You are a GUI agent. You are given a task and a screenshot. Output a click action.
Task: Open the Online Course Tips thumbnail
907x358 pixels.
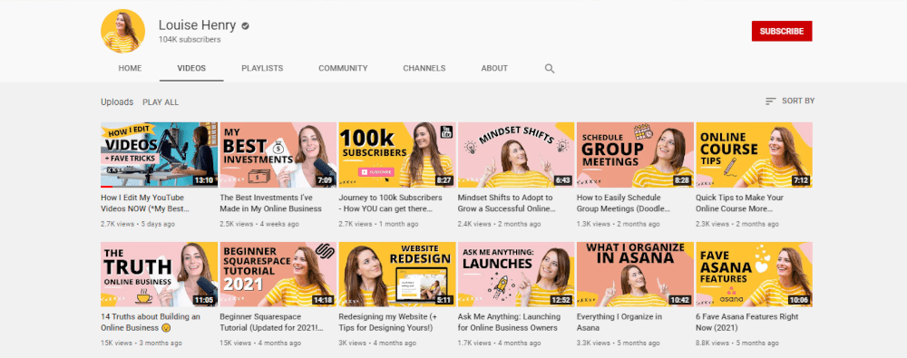(x=755, y=155)
